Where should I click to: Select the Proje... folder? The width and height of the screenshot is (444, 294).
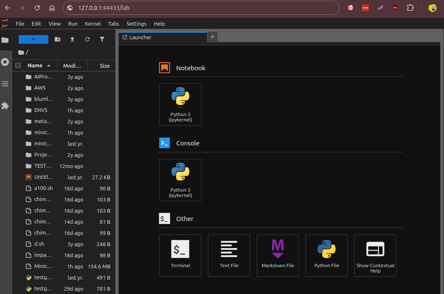(64, 155)
